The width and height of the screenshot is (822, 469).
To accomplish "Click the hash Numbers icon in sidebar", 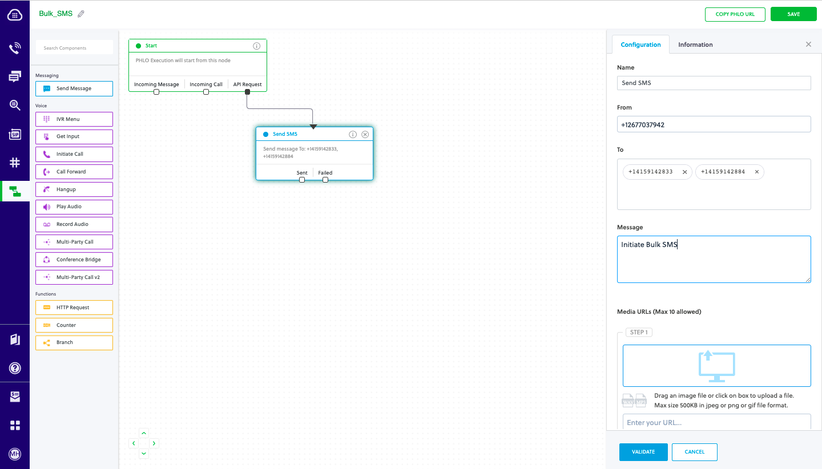I will pyautogui.click(x=15, y=163).
